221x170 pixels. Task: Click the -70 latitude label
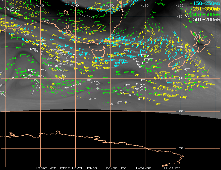pos(180,148)
